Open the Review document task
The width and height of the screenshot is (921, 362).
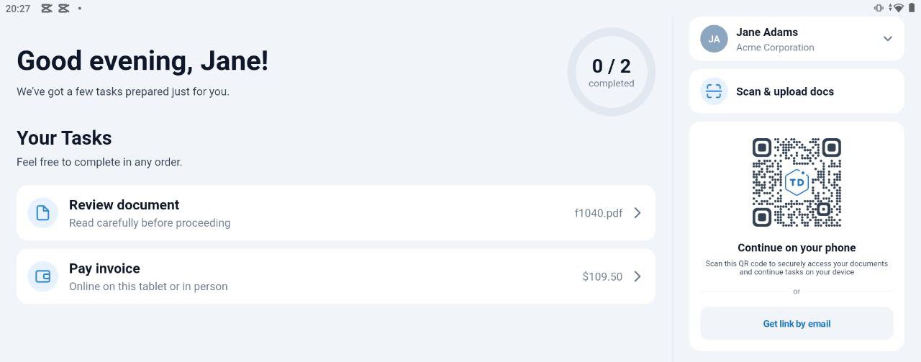(x=288, y=213)
